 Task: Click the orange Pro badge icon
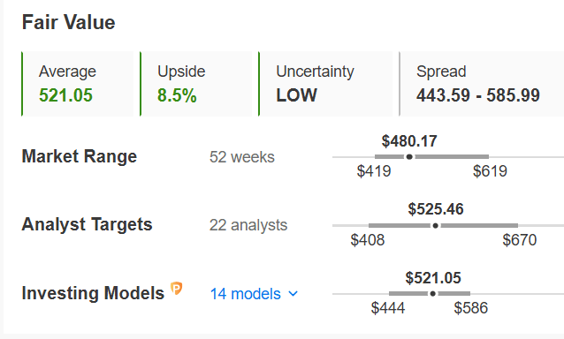pyautogui.click(x=176, y=289)
